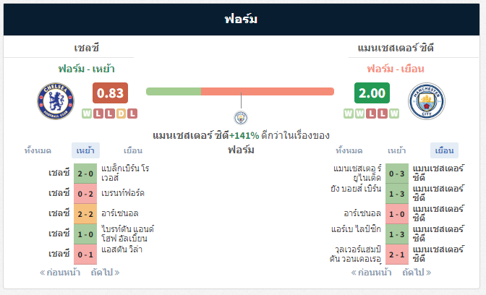Click Chelsea's first green W form badge
Viewport: 486px width, 295px height.
87,114
